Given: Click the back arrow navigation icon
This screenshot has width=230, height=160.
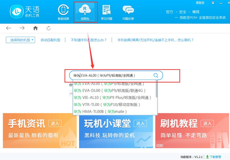Looking at the screenshot, I should coord(9,28).
